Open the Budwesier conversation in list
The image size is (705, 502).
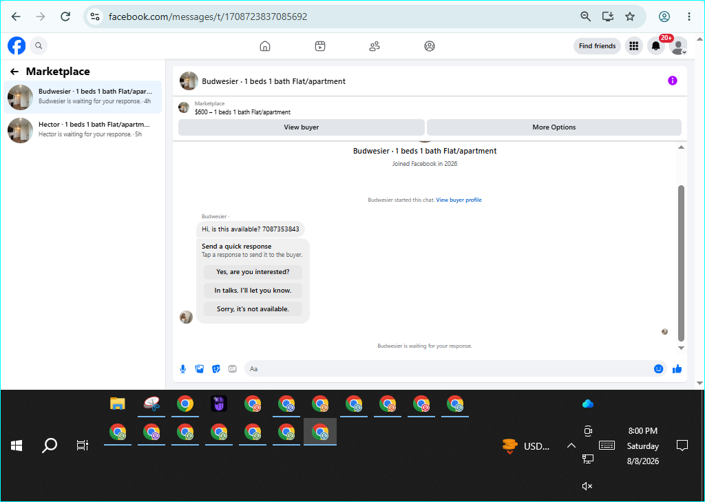pos(83,96)
